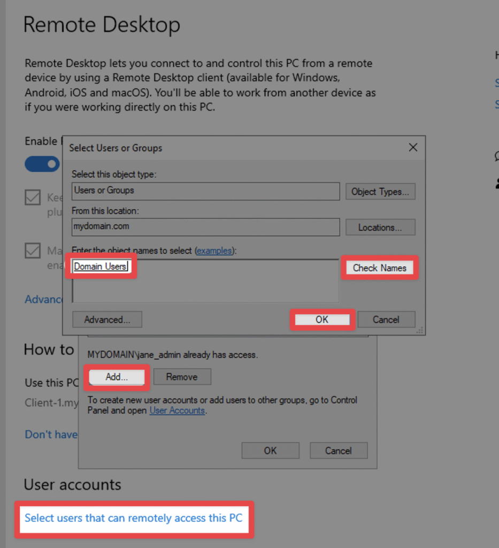Click the Users or Groups object type field
The width and height of the screenshot is (499, 548).
[x=206, y=191]
